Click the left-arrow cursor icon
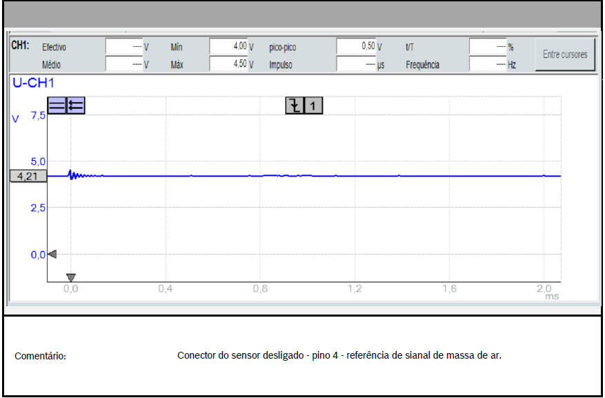The width and height of the screenshot is (605, 398). pos(75,106)
